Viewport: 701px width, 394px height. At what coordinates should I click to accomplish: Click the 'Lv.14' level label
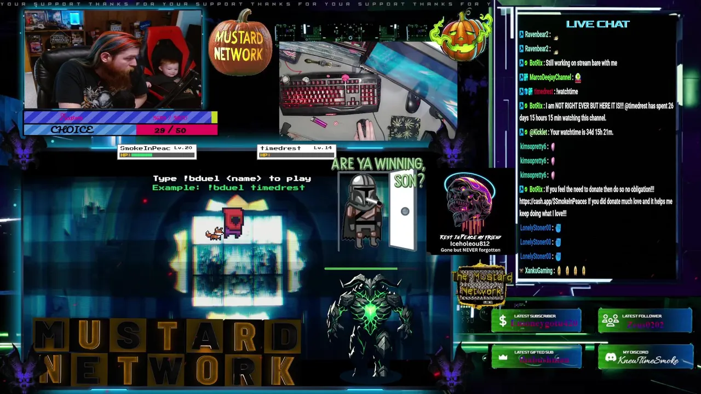323,148
